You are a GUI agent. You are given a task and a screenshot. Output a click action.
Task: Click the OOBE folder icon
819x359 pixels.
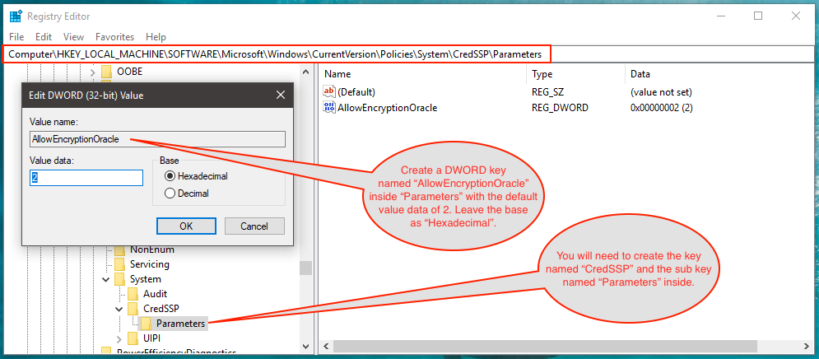click(x=106, y=72)
